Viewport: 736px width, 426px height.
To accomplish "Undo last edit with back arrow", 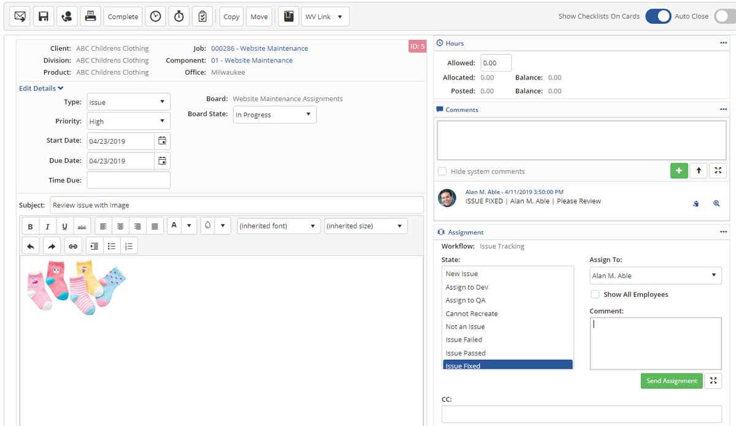I will [31, 246].
